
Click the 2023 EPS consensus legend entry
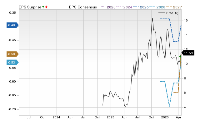tap(107, 7)
